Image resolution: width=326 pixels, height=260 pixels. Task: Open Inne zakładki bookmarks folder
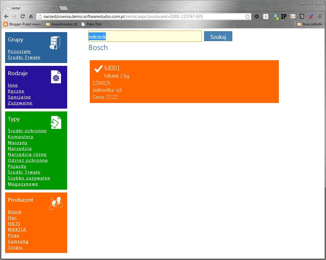pos(310,24)
